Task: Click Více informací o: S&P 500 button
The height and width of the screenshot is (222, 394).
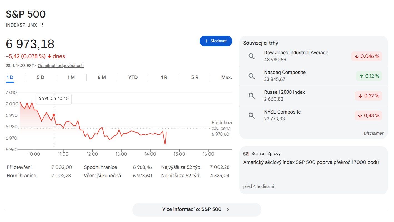Action: [x=197, y=209]
